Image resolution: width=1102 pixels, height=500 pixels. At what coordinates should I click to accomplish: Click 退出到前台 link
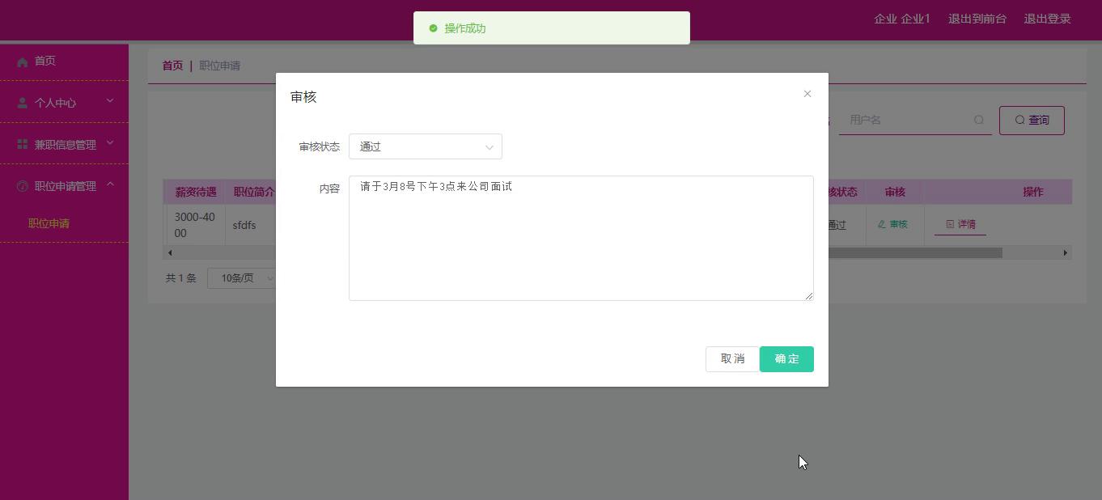[x=977, y=19]
